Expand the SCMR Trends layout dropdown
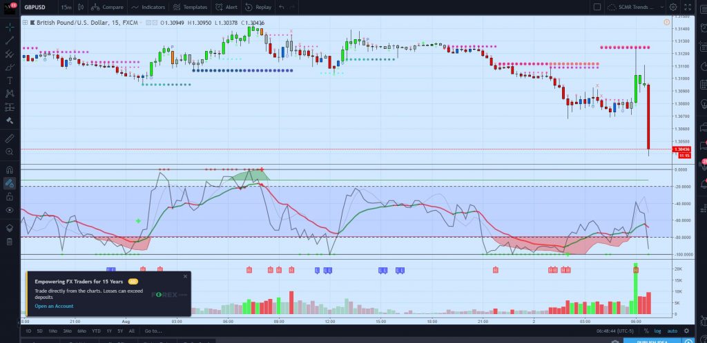The width and height of the screenshot is (707, 343). 635,7
